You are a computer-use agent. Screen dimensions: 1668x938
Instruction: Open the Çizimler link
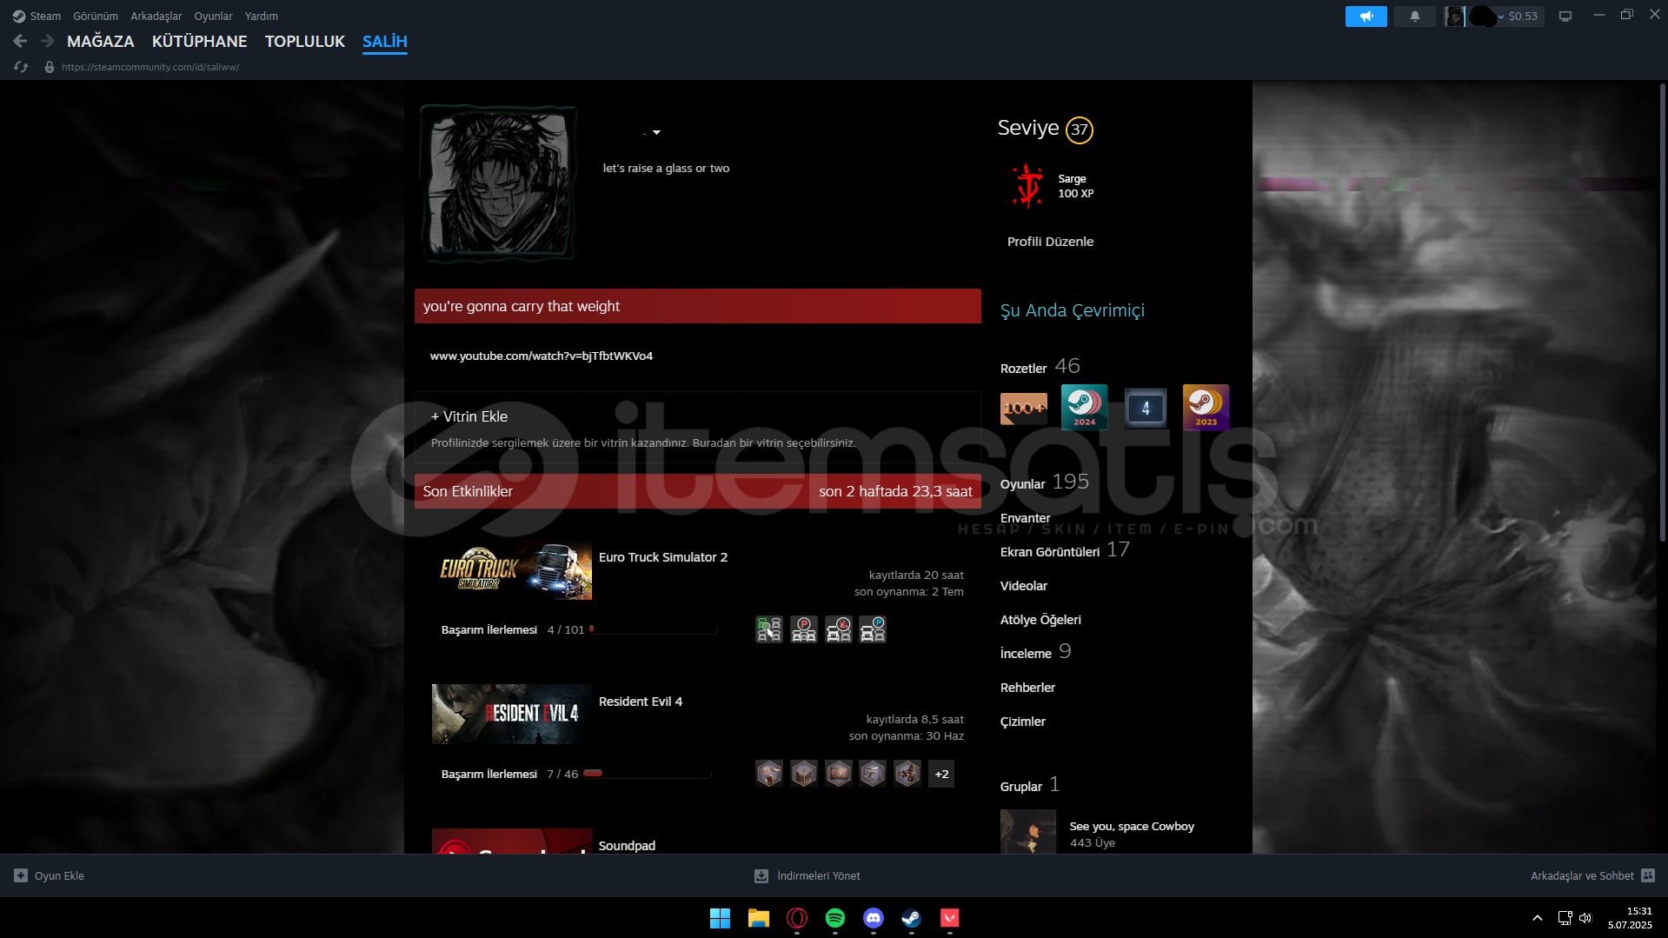coord(1023,722)
